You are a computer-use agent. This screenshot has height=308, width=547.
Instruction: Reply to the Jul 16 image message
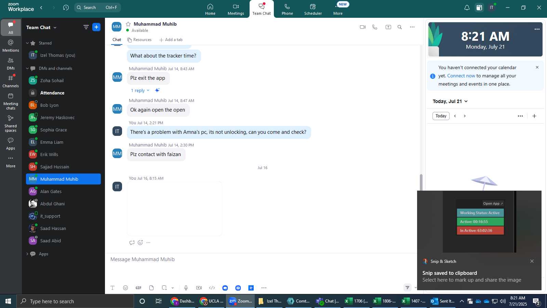[x=132, y=243]
